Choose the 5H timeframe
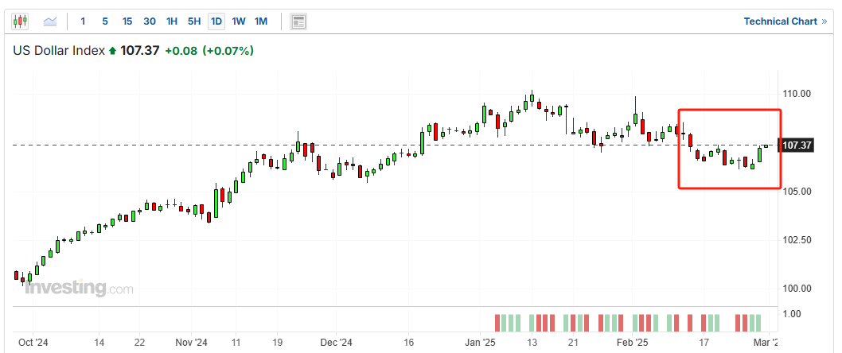 pyautogui.click(x=194, y=21)
